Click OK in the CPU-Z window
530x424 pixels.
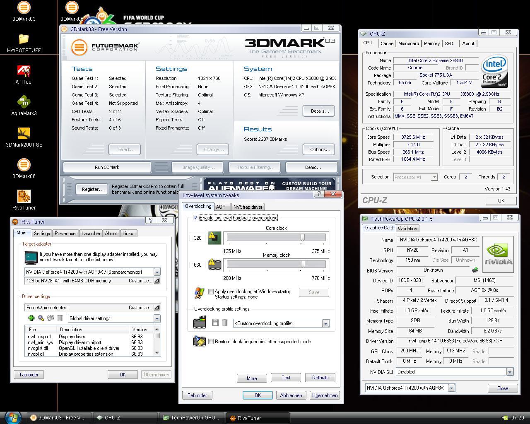click(x=501, y=200)
